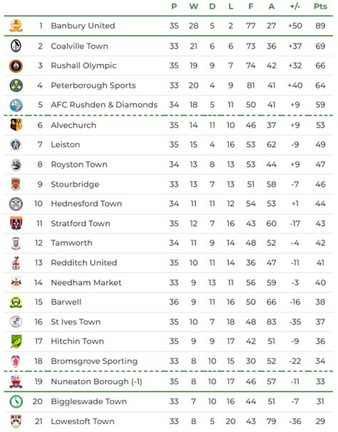338x432 pixels.
Task: Select the Alvechurch club badge
Action: [16, 125]
